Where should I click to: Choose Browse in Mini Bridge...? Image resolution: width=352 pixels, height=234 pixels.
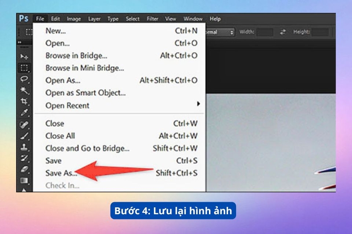[119, 68]
